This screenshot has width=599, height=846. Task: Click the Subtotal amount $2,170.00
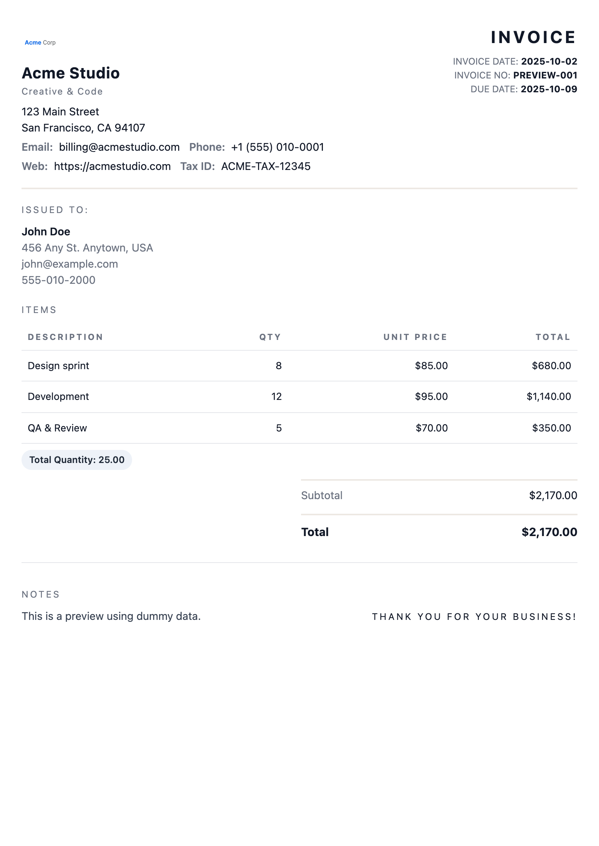pyautogui.click(x=553, y=495)
